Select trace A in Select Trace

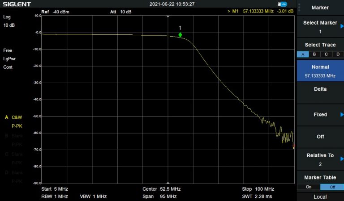point(302,54)
